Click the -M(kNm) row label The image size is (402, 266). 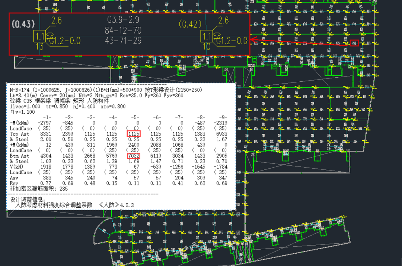(19, 123)
